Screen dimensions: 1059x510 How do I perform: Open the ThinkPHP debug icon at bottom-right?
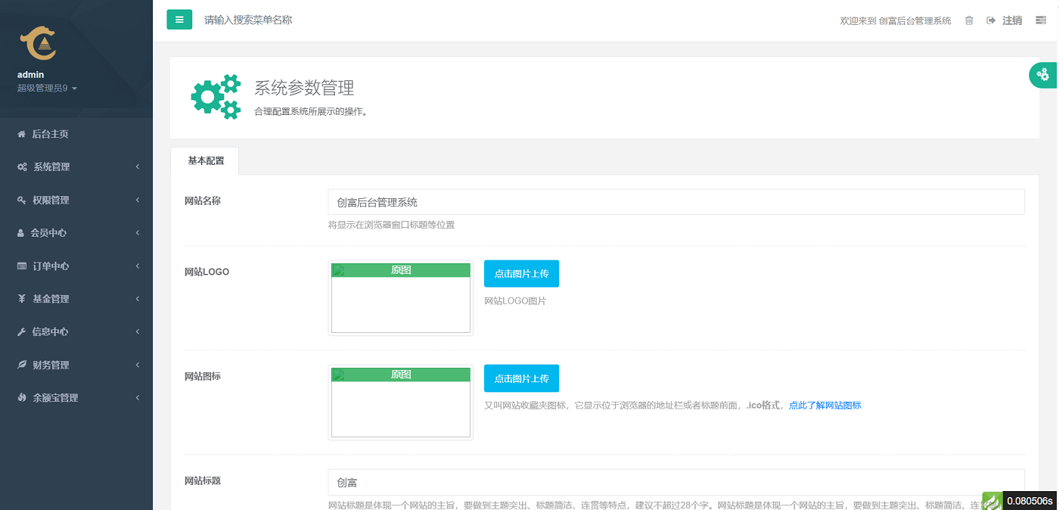[992, 501]
